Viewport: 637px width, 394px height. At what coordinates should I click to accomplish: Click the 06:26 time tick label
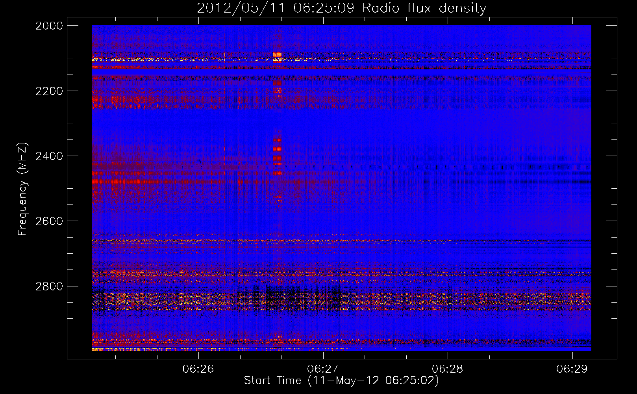click(198, 369)
